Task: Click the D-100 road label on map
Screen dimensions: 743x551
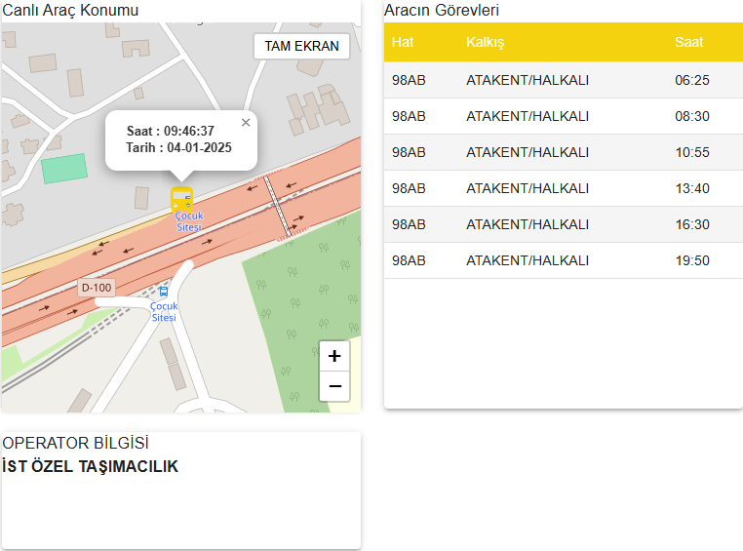Action: [95, 288]
